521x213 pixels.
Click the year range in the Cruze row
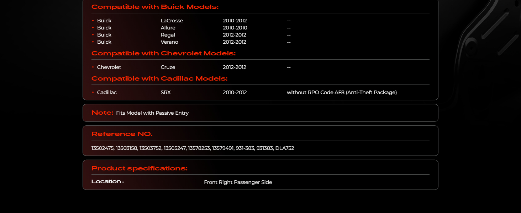click(x=235, y=67)
